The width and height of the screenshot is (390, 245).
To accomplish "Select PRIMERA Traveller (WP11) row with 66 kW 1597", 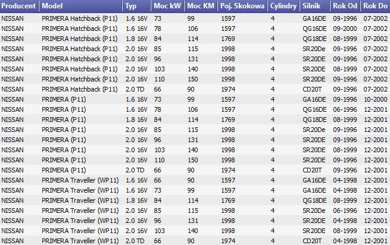I will [x=195, y=180].
